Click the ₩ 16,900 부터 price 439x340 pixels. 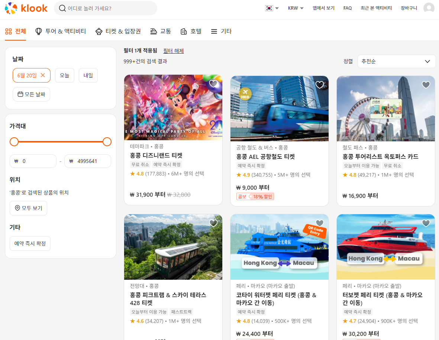click(x=360, y=196)
